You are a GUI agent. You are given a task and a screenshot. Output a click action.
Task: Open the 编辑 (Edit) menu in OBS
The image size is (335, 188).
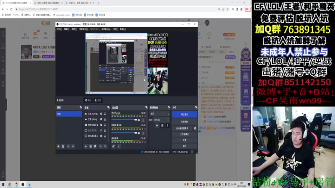[x=67, y=29]
